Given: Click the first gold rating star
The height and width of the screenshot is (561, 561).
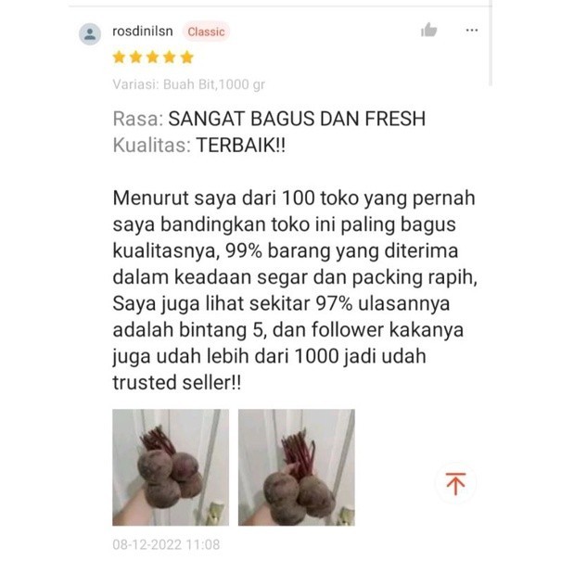Looking at the screenshot, I should point(119,57).
